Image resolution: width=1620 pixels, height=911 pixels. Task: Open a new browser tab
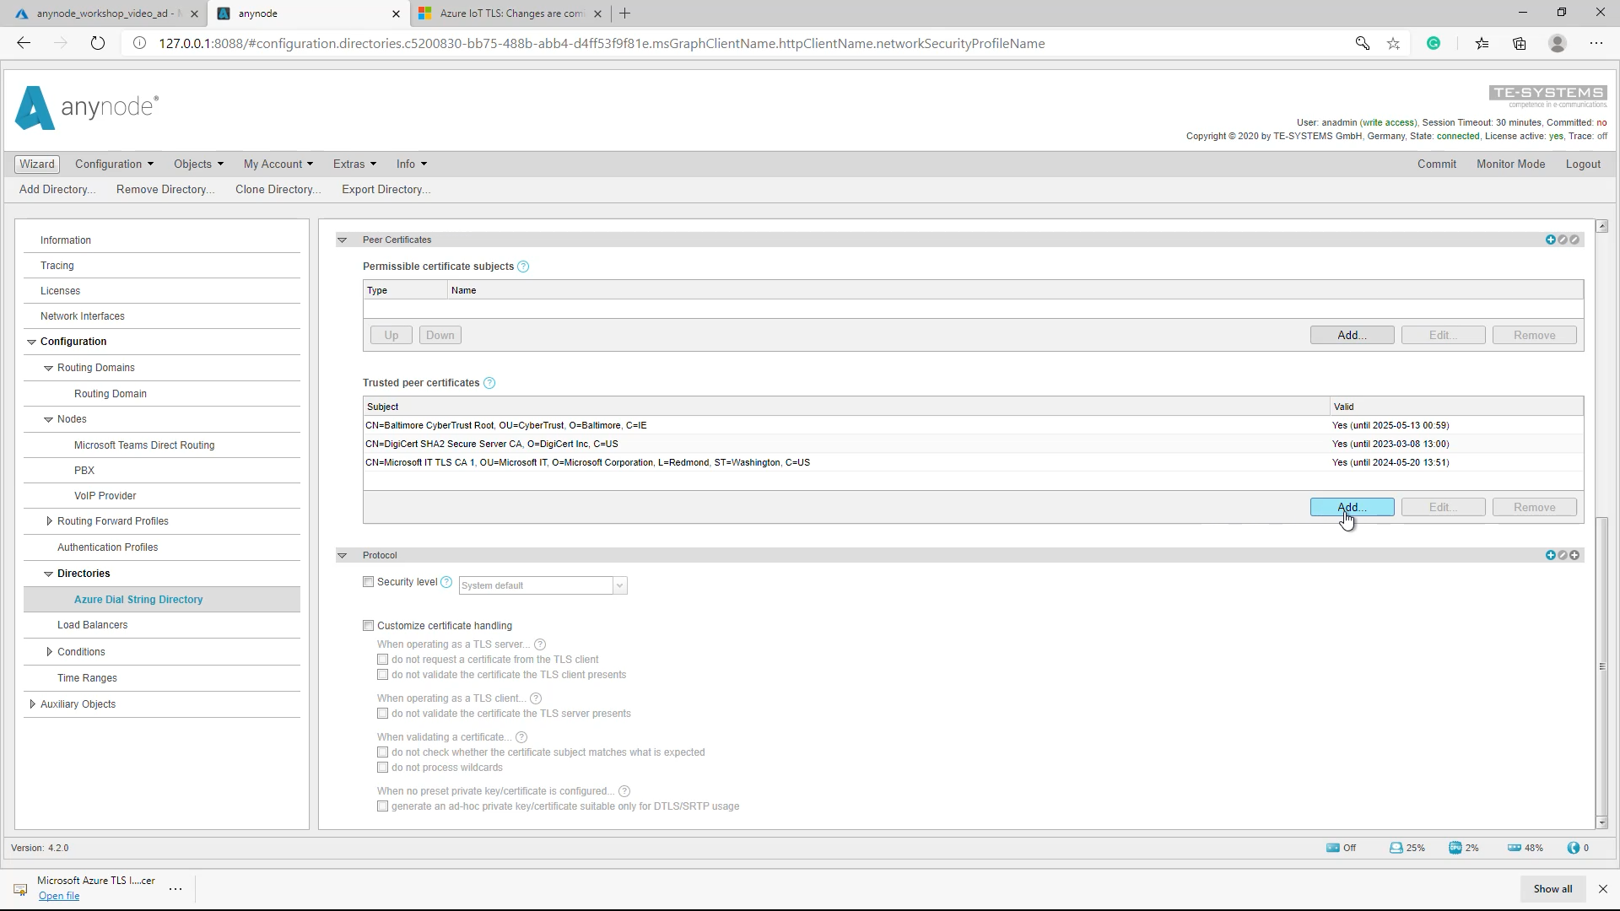pyautogui.click(x=624, y=13)
